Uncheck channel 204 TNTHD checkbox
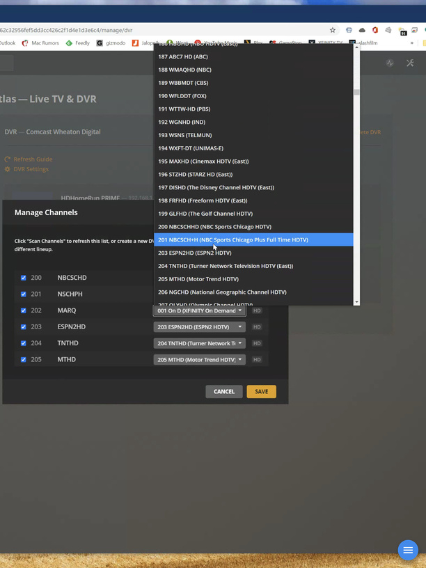426x568 pixels. tap(24, 343)
